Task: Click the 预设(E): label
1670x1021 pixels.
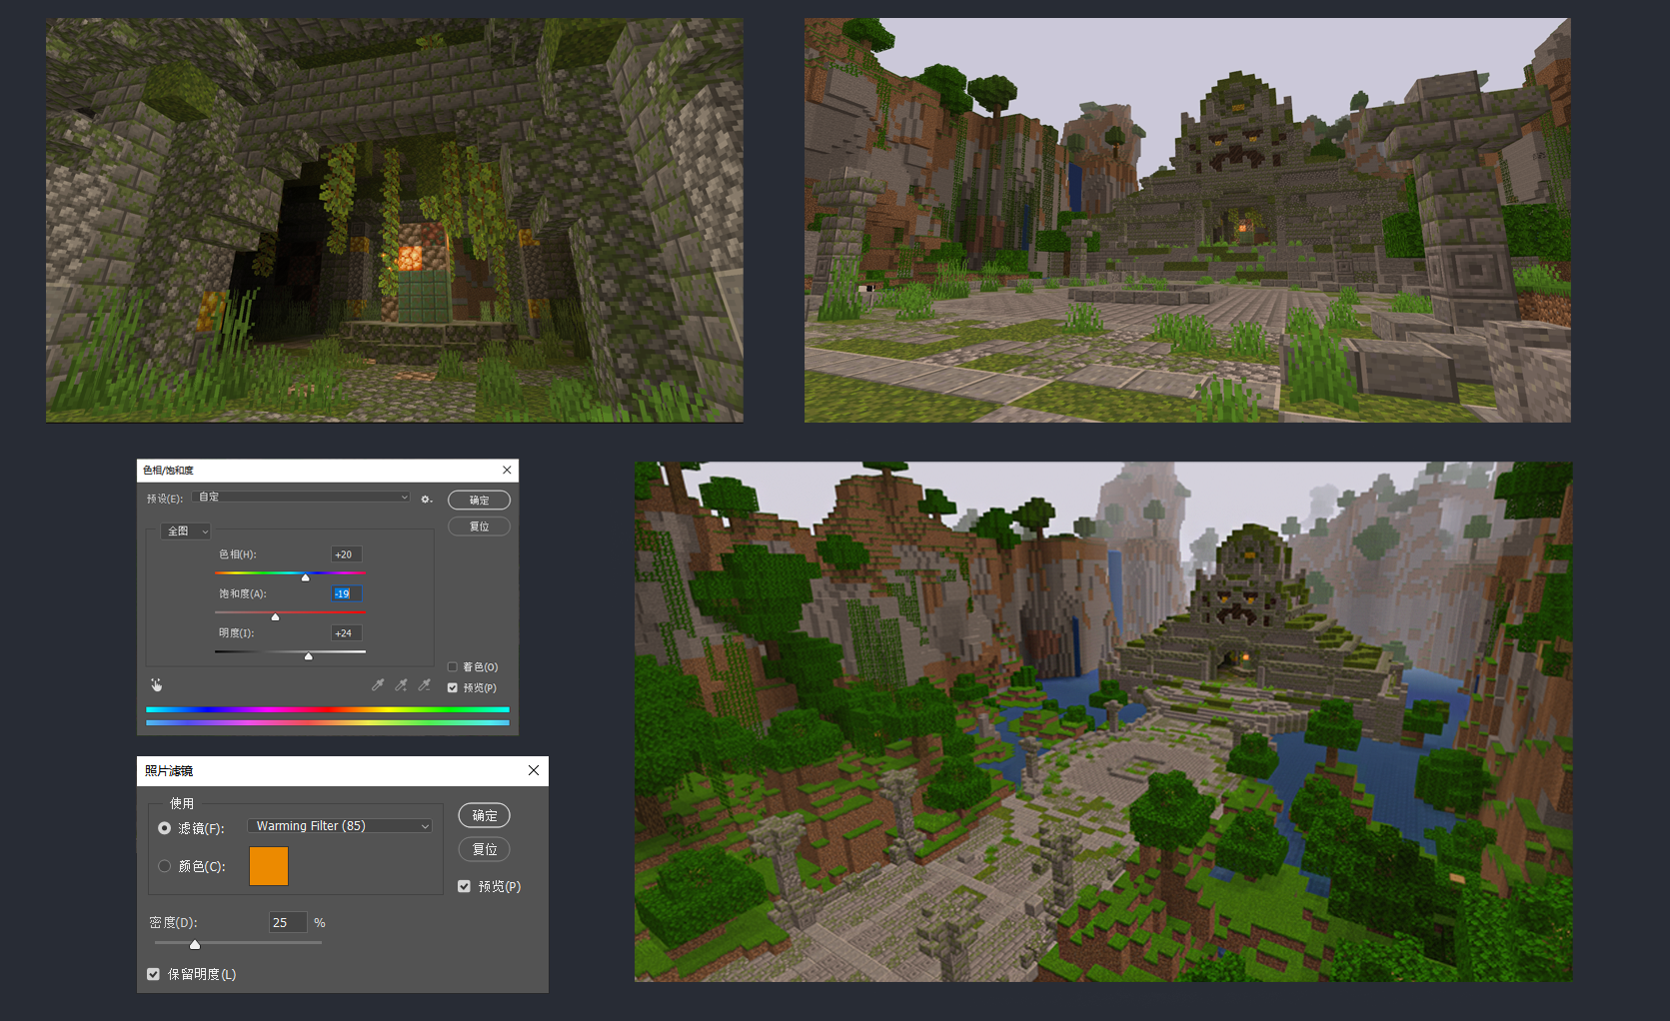Action: point(165,499)
